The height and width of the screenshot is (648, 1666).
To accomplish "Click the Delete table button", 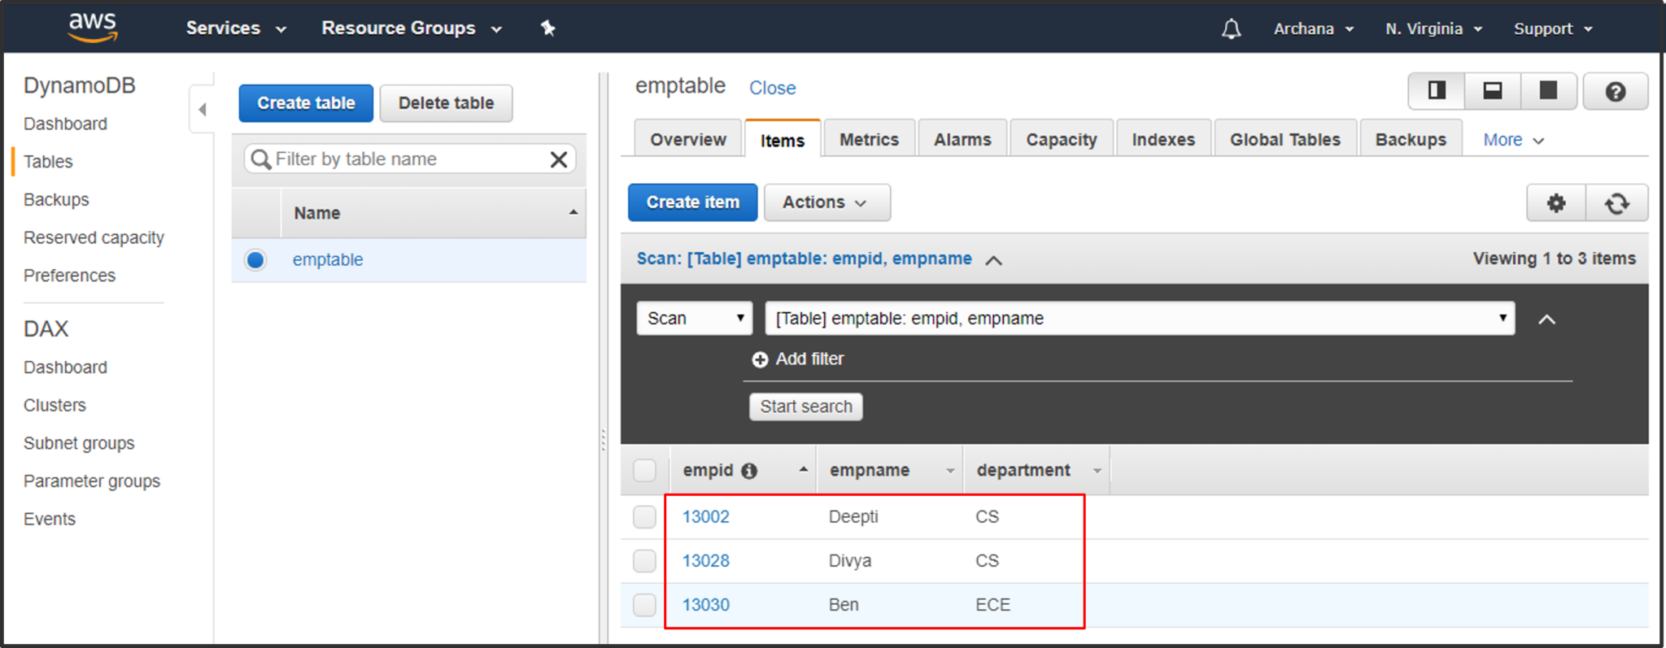I will (446, 103).
